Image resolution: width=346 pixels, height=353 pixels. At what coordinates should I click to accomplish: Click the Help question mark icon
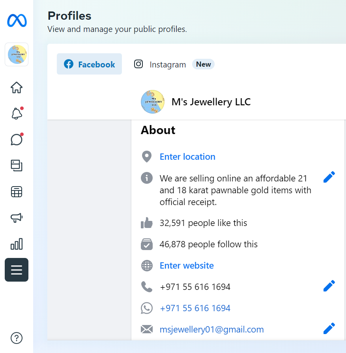(x=17, y=338)
